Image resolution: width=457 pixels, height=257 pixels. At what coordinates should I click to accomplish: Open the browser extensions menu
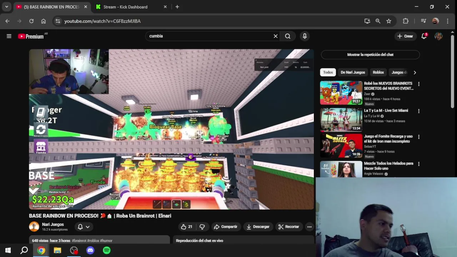click(406, 21)
